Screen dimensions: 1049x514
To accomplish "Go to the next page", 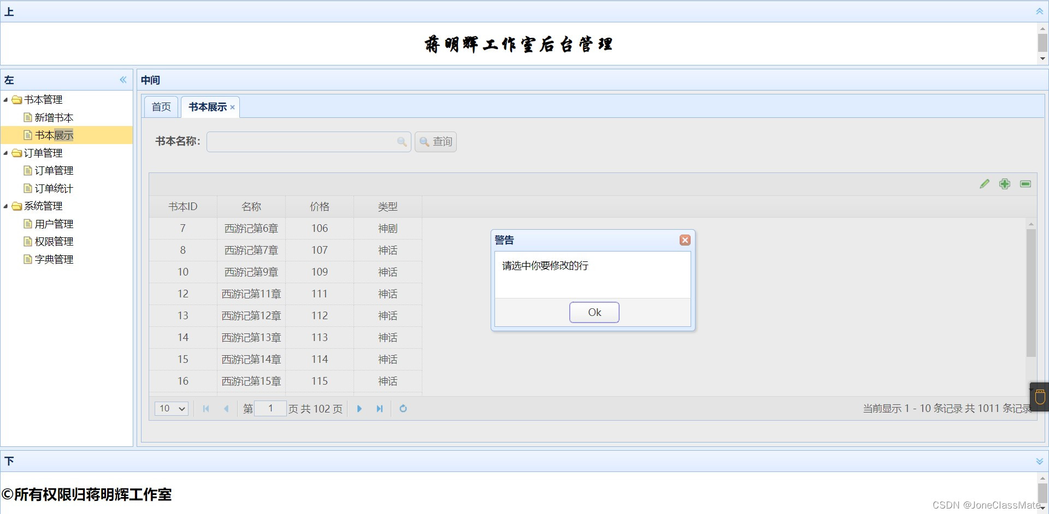I will 360,409.
